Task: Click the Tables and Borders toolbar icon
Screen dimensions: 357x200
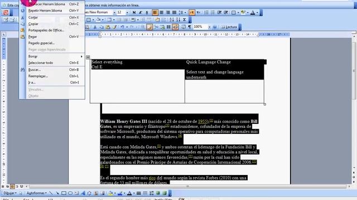Action: [149, 27]
